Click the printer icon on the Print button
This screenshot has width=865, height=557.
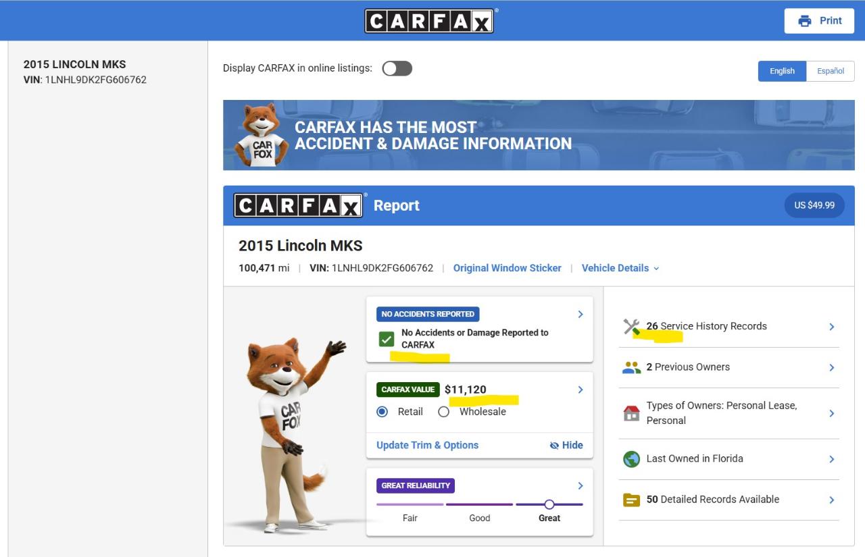[x=805, y=21]
